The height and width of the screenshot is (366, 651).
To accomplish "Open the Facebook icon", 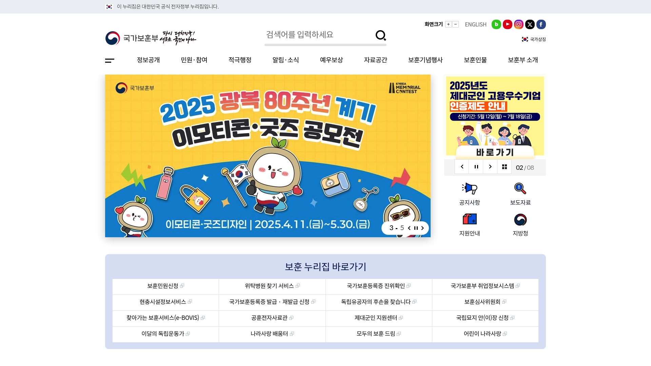I will pyautogui.click(x=541, y=24).
